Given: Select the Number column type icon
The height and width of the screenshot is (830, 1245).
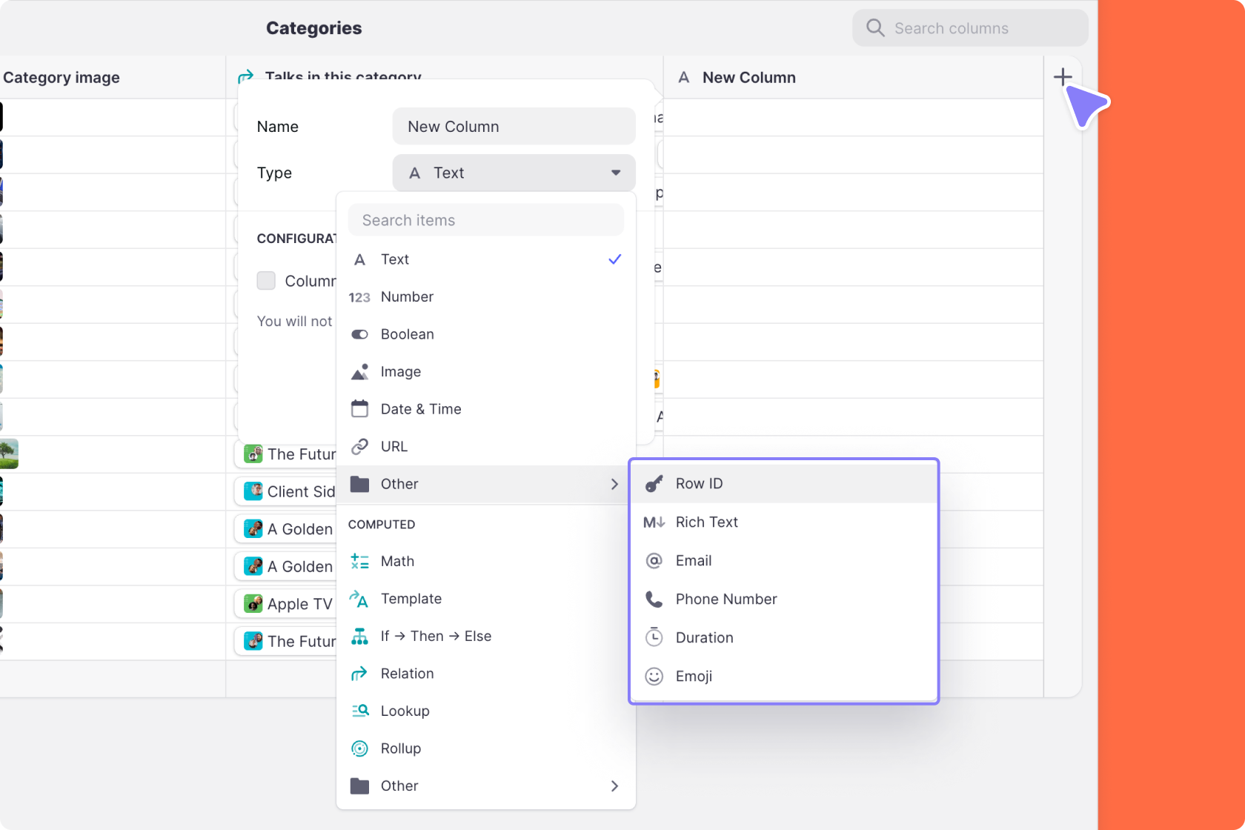Looking at the screenshot, I should [x=359, y=296].
